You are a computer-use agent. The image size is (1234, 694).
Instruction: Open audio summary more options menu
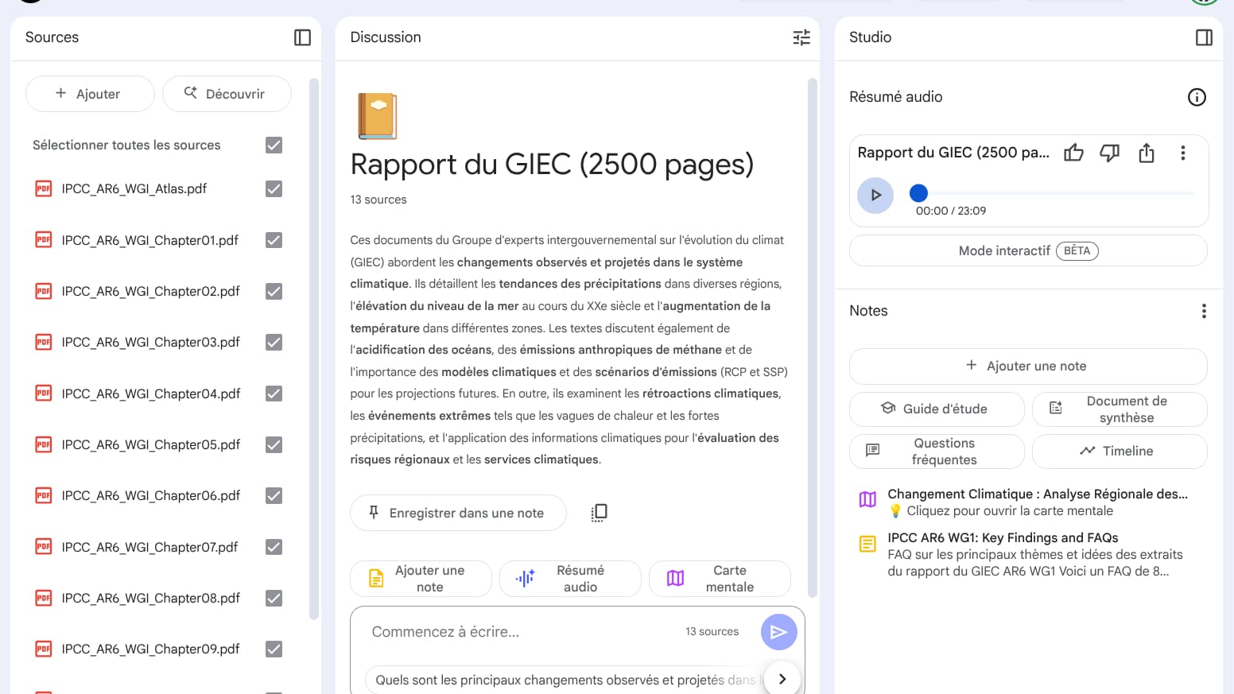[x=1183, y=153]
